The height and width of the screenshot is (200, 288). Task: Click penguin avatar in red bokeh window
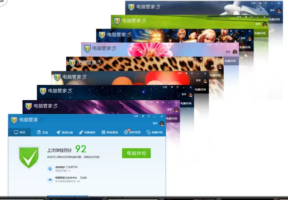pyautogui.click(x=205, y=81)
